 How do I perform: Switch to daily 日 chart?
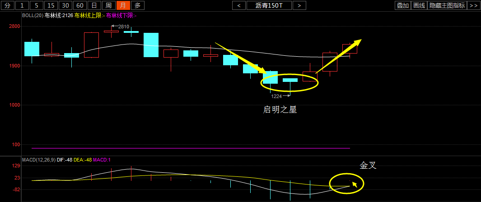(x=94, y=5)
